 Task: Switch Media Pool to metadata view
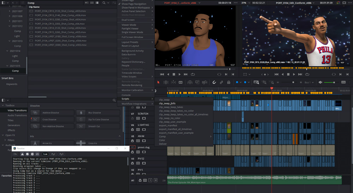pyautogui.click(x=87, y=3)
